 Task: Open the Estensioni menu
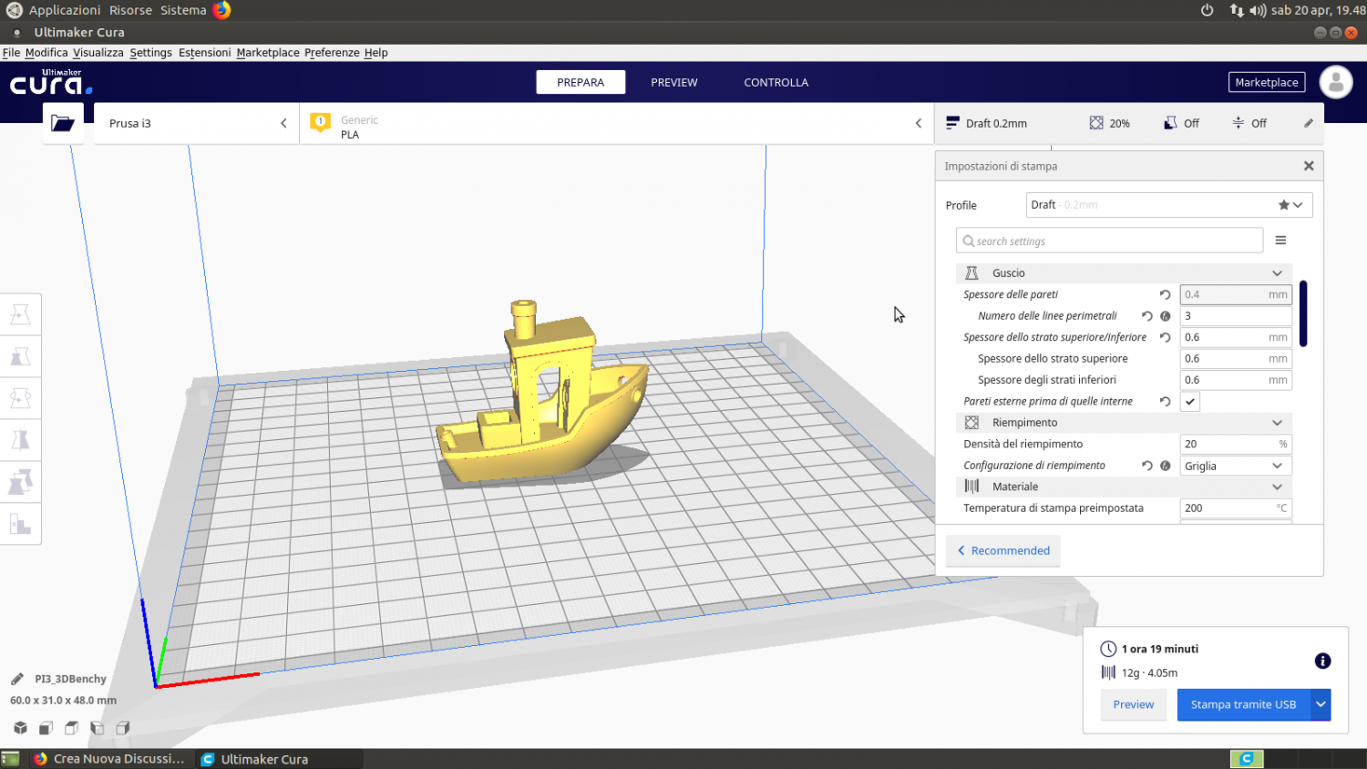205,53
